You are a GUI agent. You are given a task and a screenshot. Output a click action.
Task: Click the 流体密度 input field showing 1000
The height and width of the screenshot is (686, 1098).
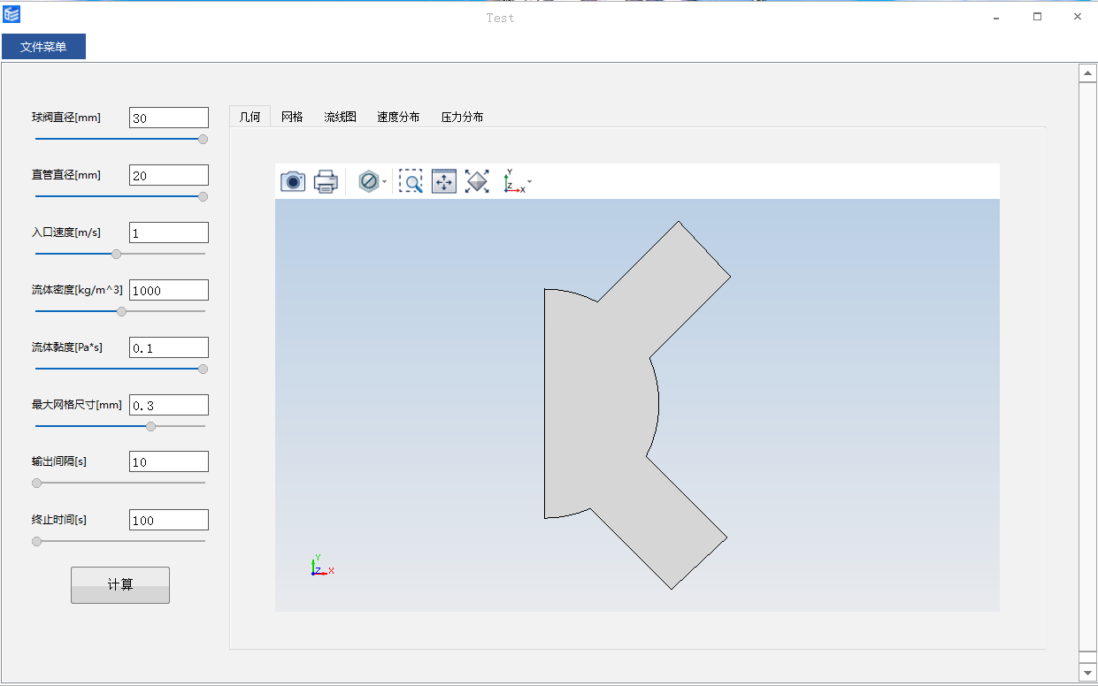[x=169, y=290]
